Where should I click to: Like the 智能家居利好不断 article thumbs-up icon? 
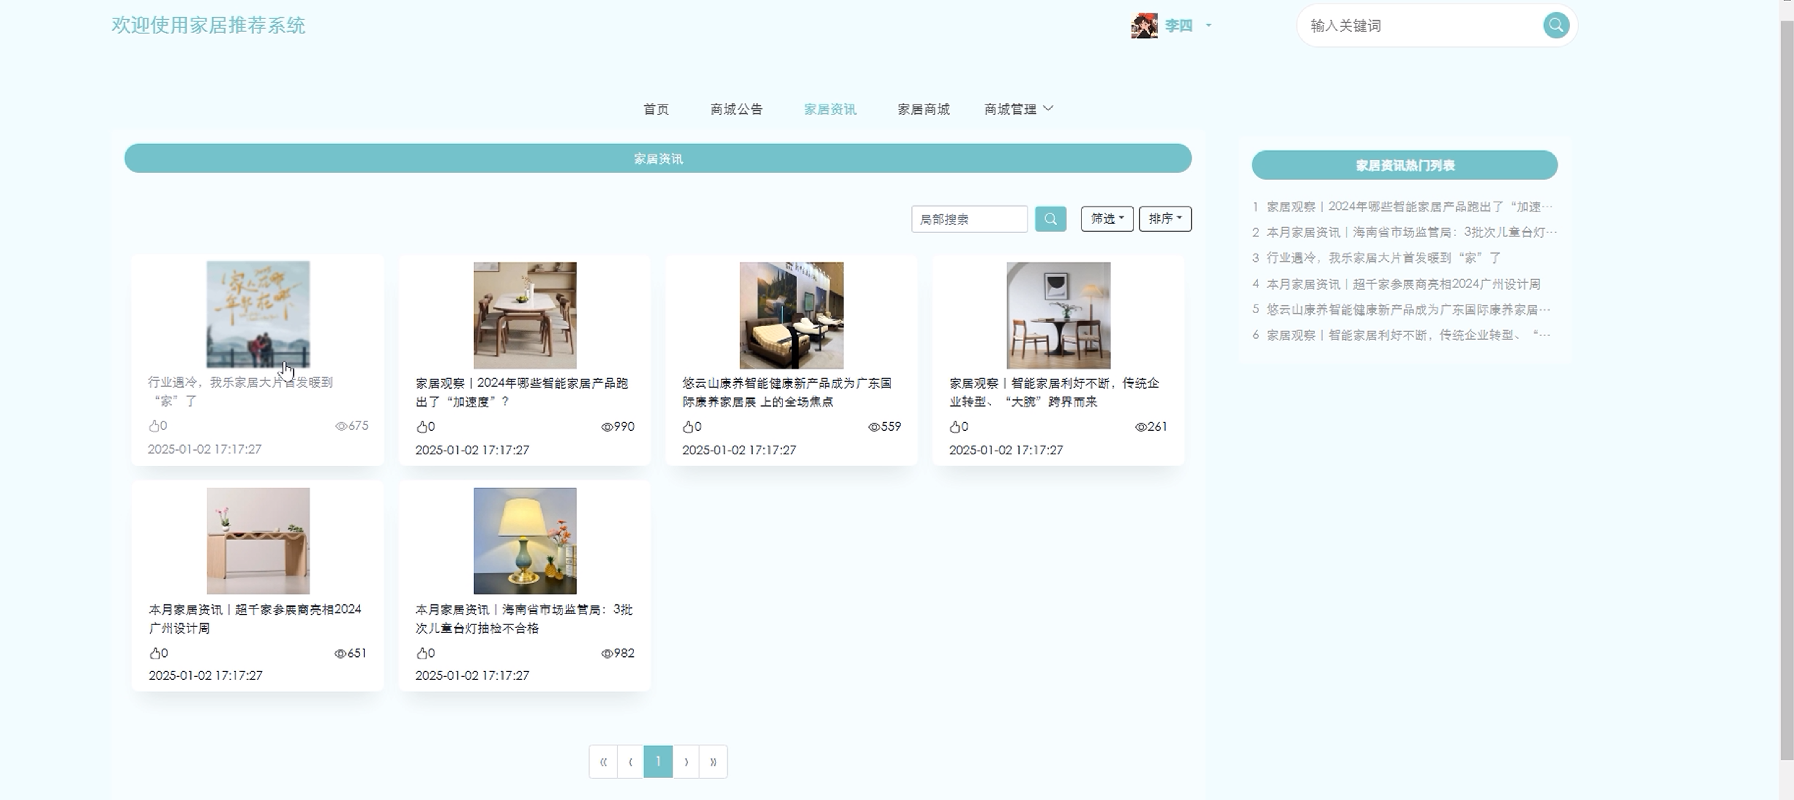[955, 426]
